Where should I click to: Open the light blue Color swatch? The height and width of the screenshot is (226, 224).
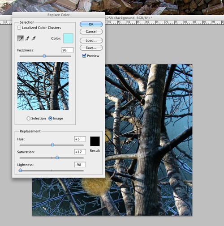[x=68, y=38]
